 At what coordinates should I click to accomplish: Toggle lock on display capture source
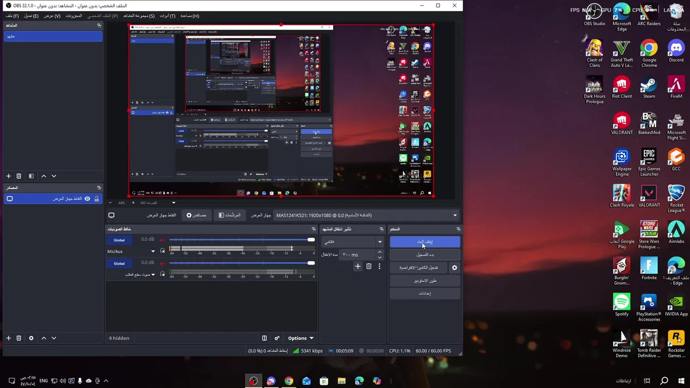coord(96,199)
